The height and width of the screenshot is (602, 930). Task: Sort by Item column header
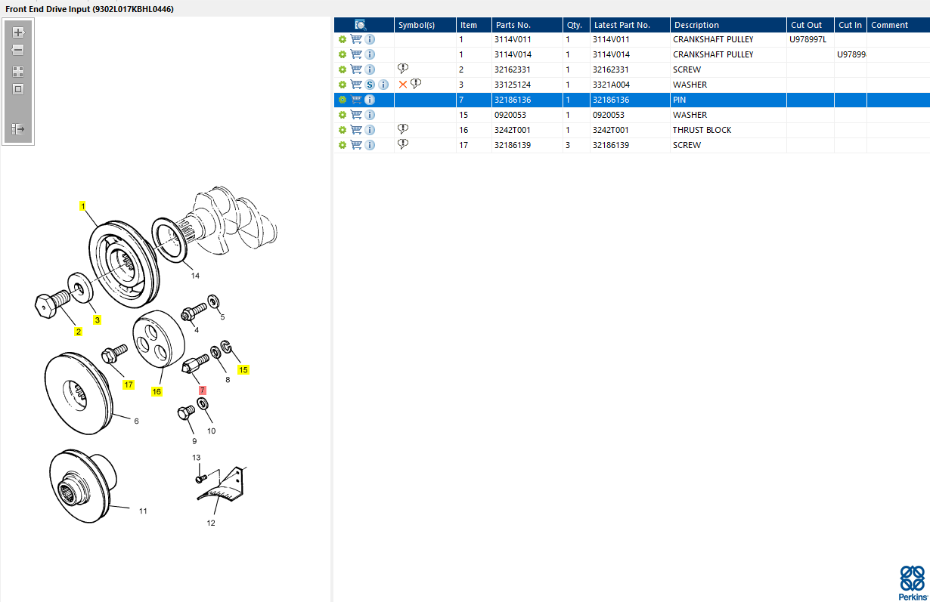tap(474, 25)
